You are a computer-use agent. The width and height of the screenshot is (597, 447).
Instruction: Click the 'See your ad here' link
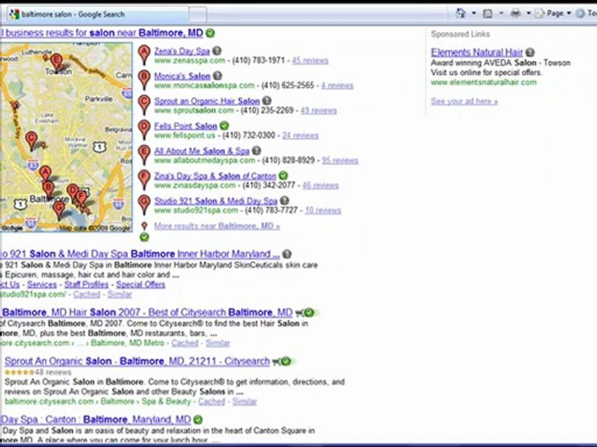coord(464,101)
